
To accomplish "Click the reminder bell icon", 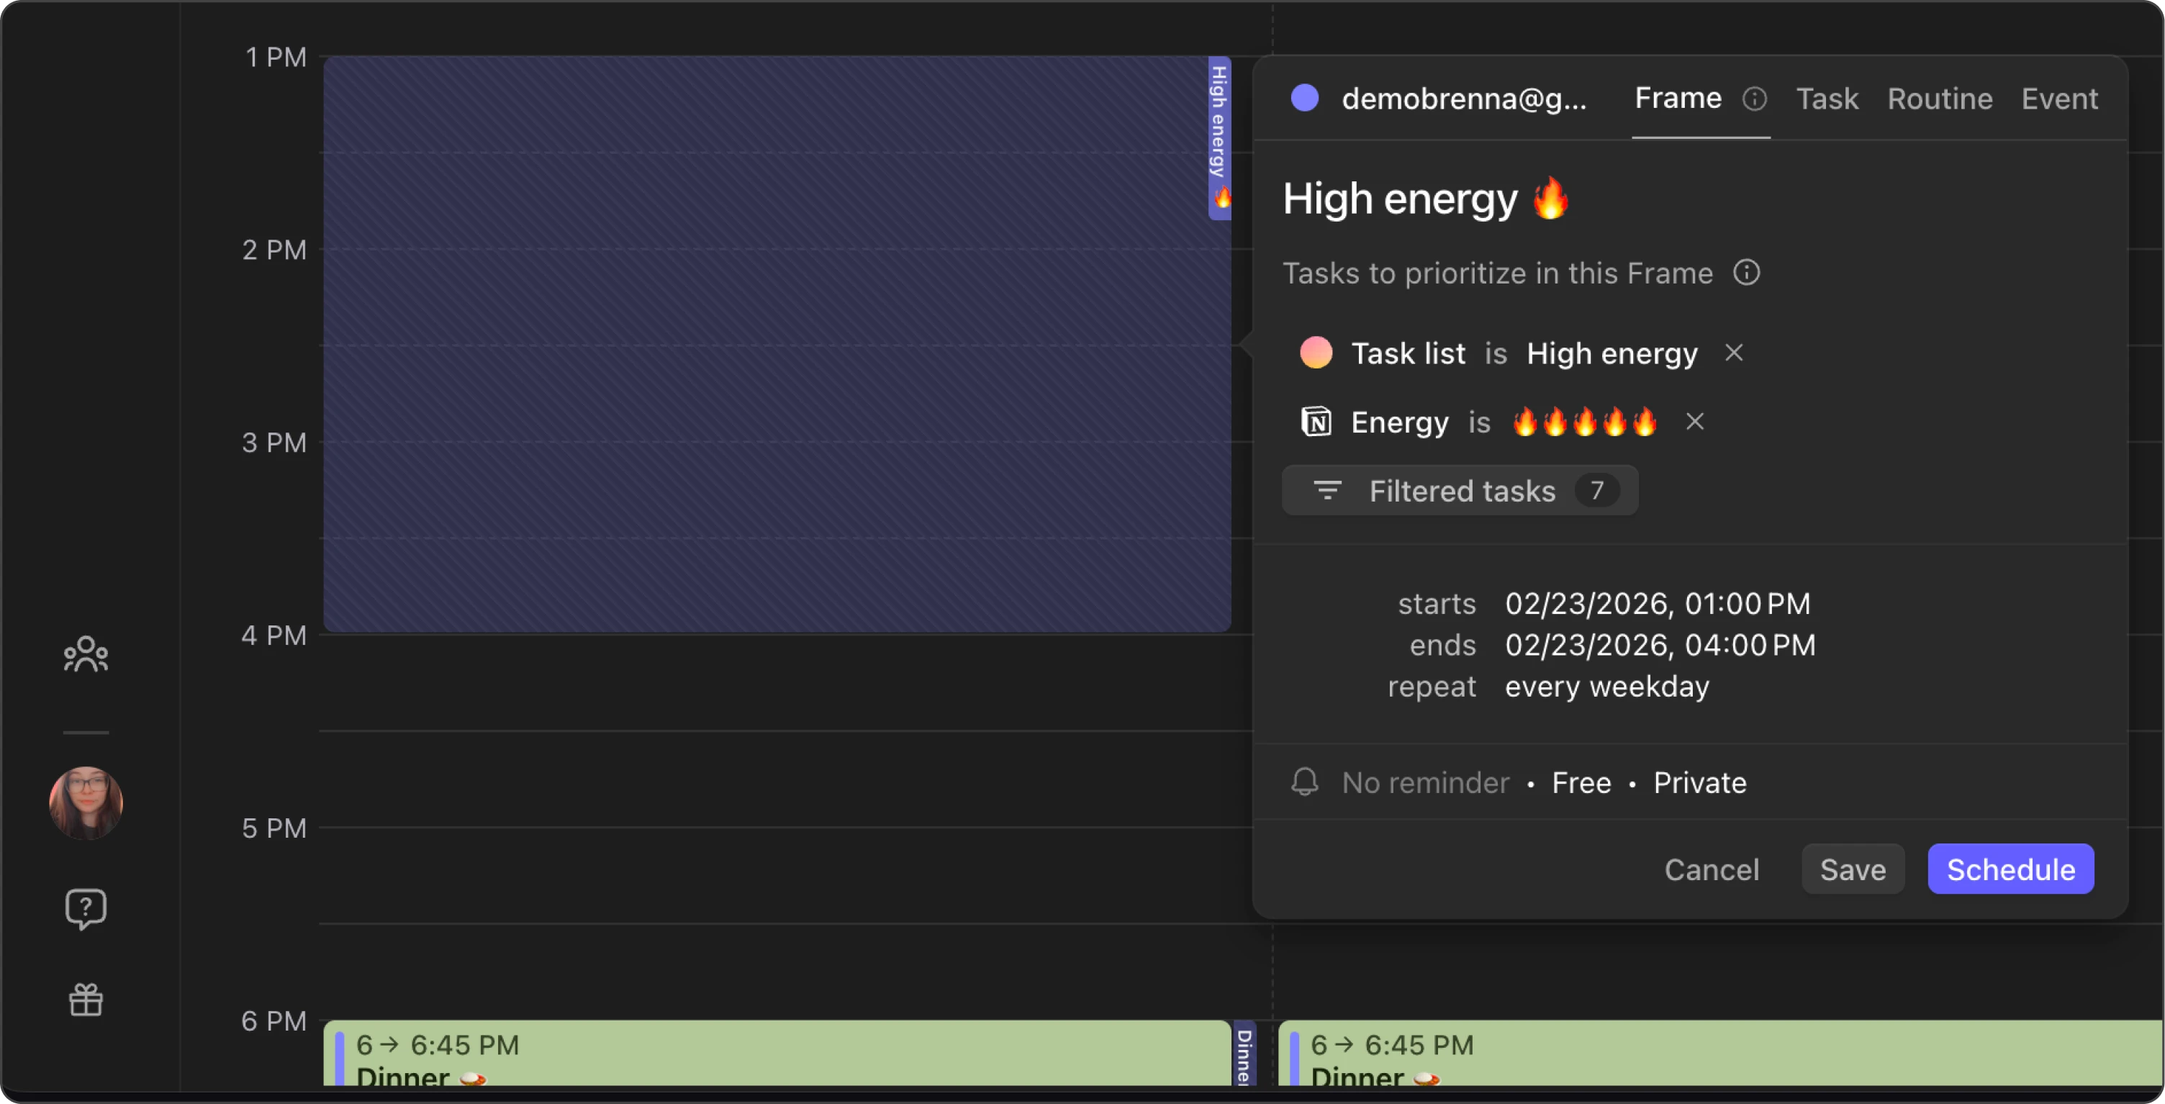I will (x=1304, y=782).
